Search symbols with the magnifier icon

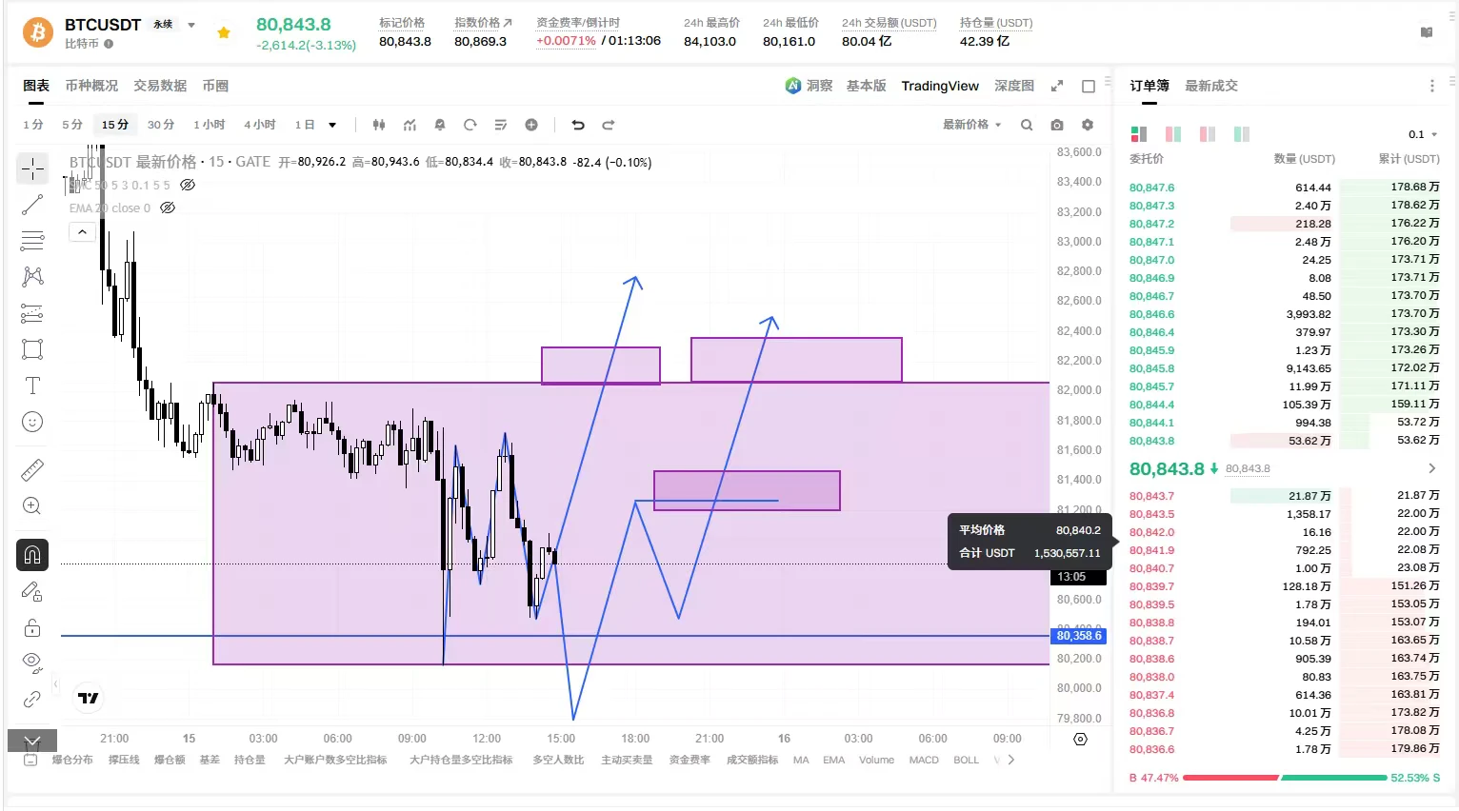point(1027,125)
